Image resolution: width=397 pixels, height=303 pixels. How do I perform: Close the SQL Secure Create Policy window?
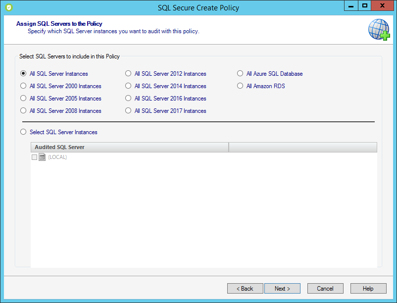click(382, 5)
